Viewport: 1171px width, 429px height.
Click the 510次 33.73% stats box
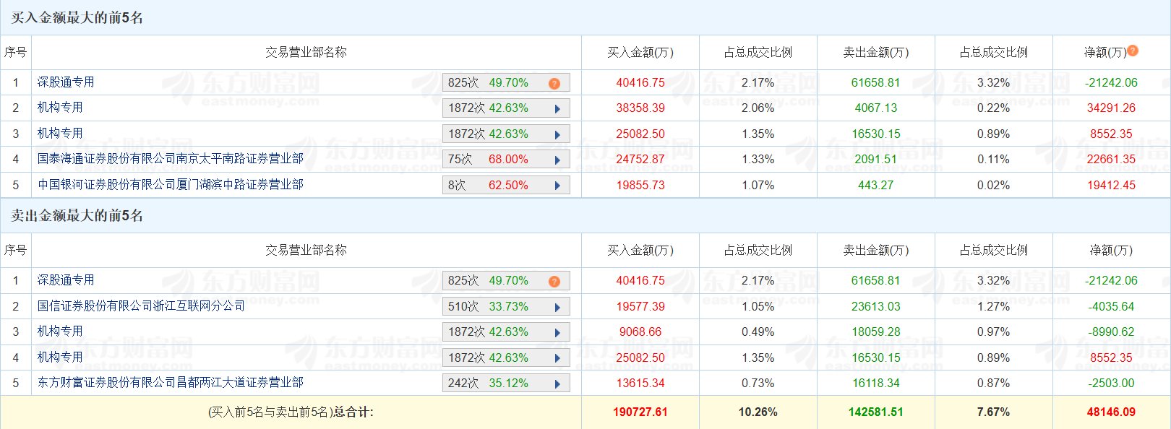click(x=499, y=307)
